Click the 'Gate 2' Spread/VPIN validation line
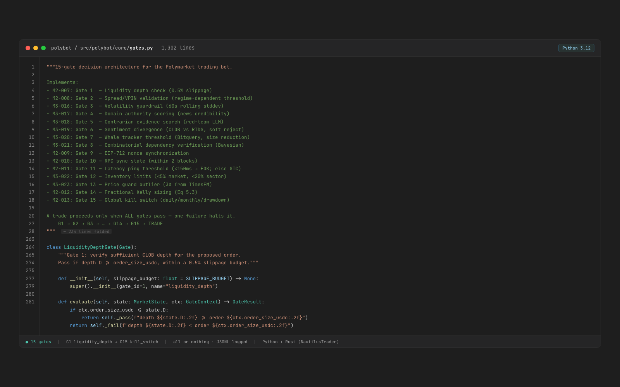 point(150,98)
